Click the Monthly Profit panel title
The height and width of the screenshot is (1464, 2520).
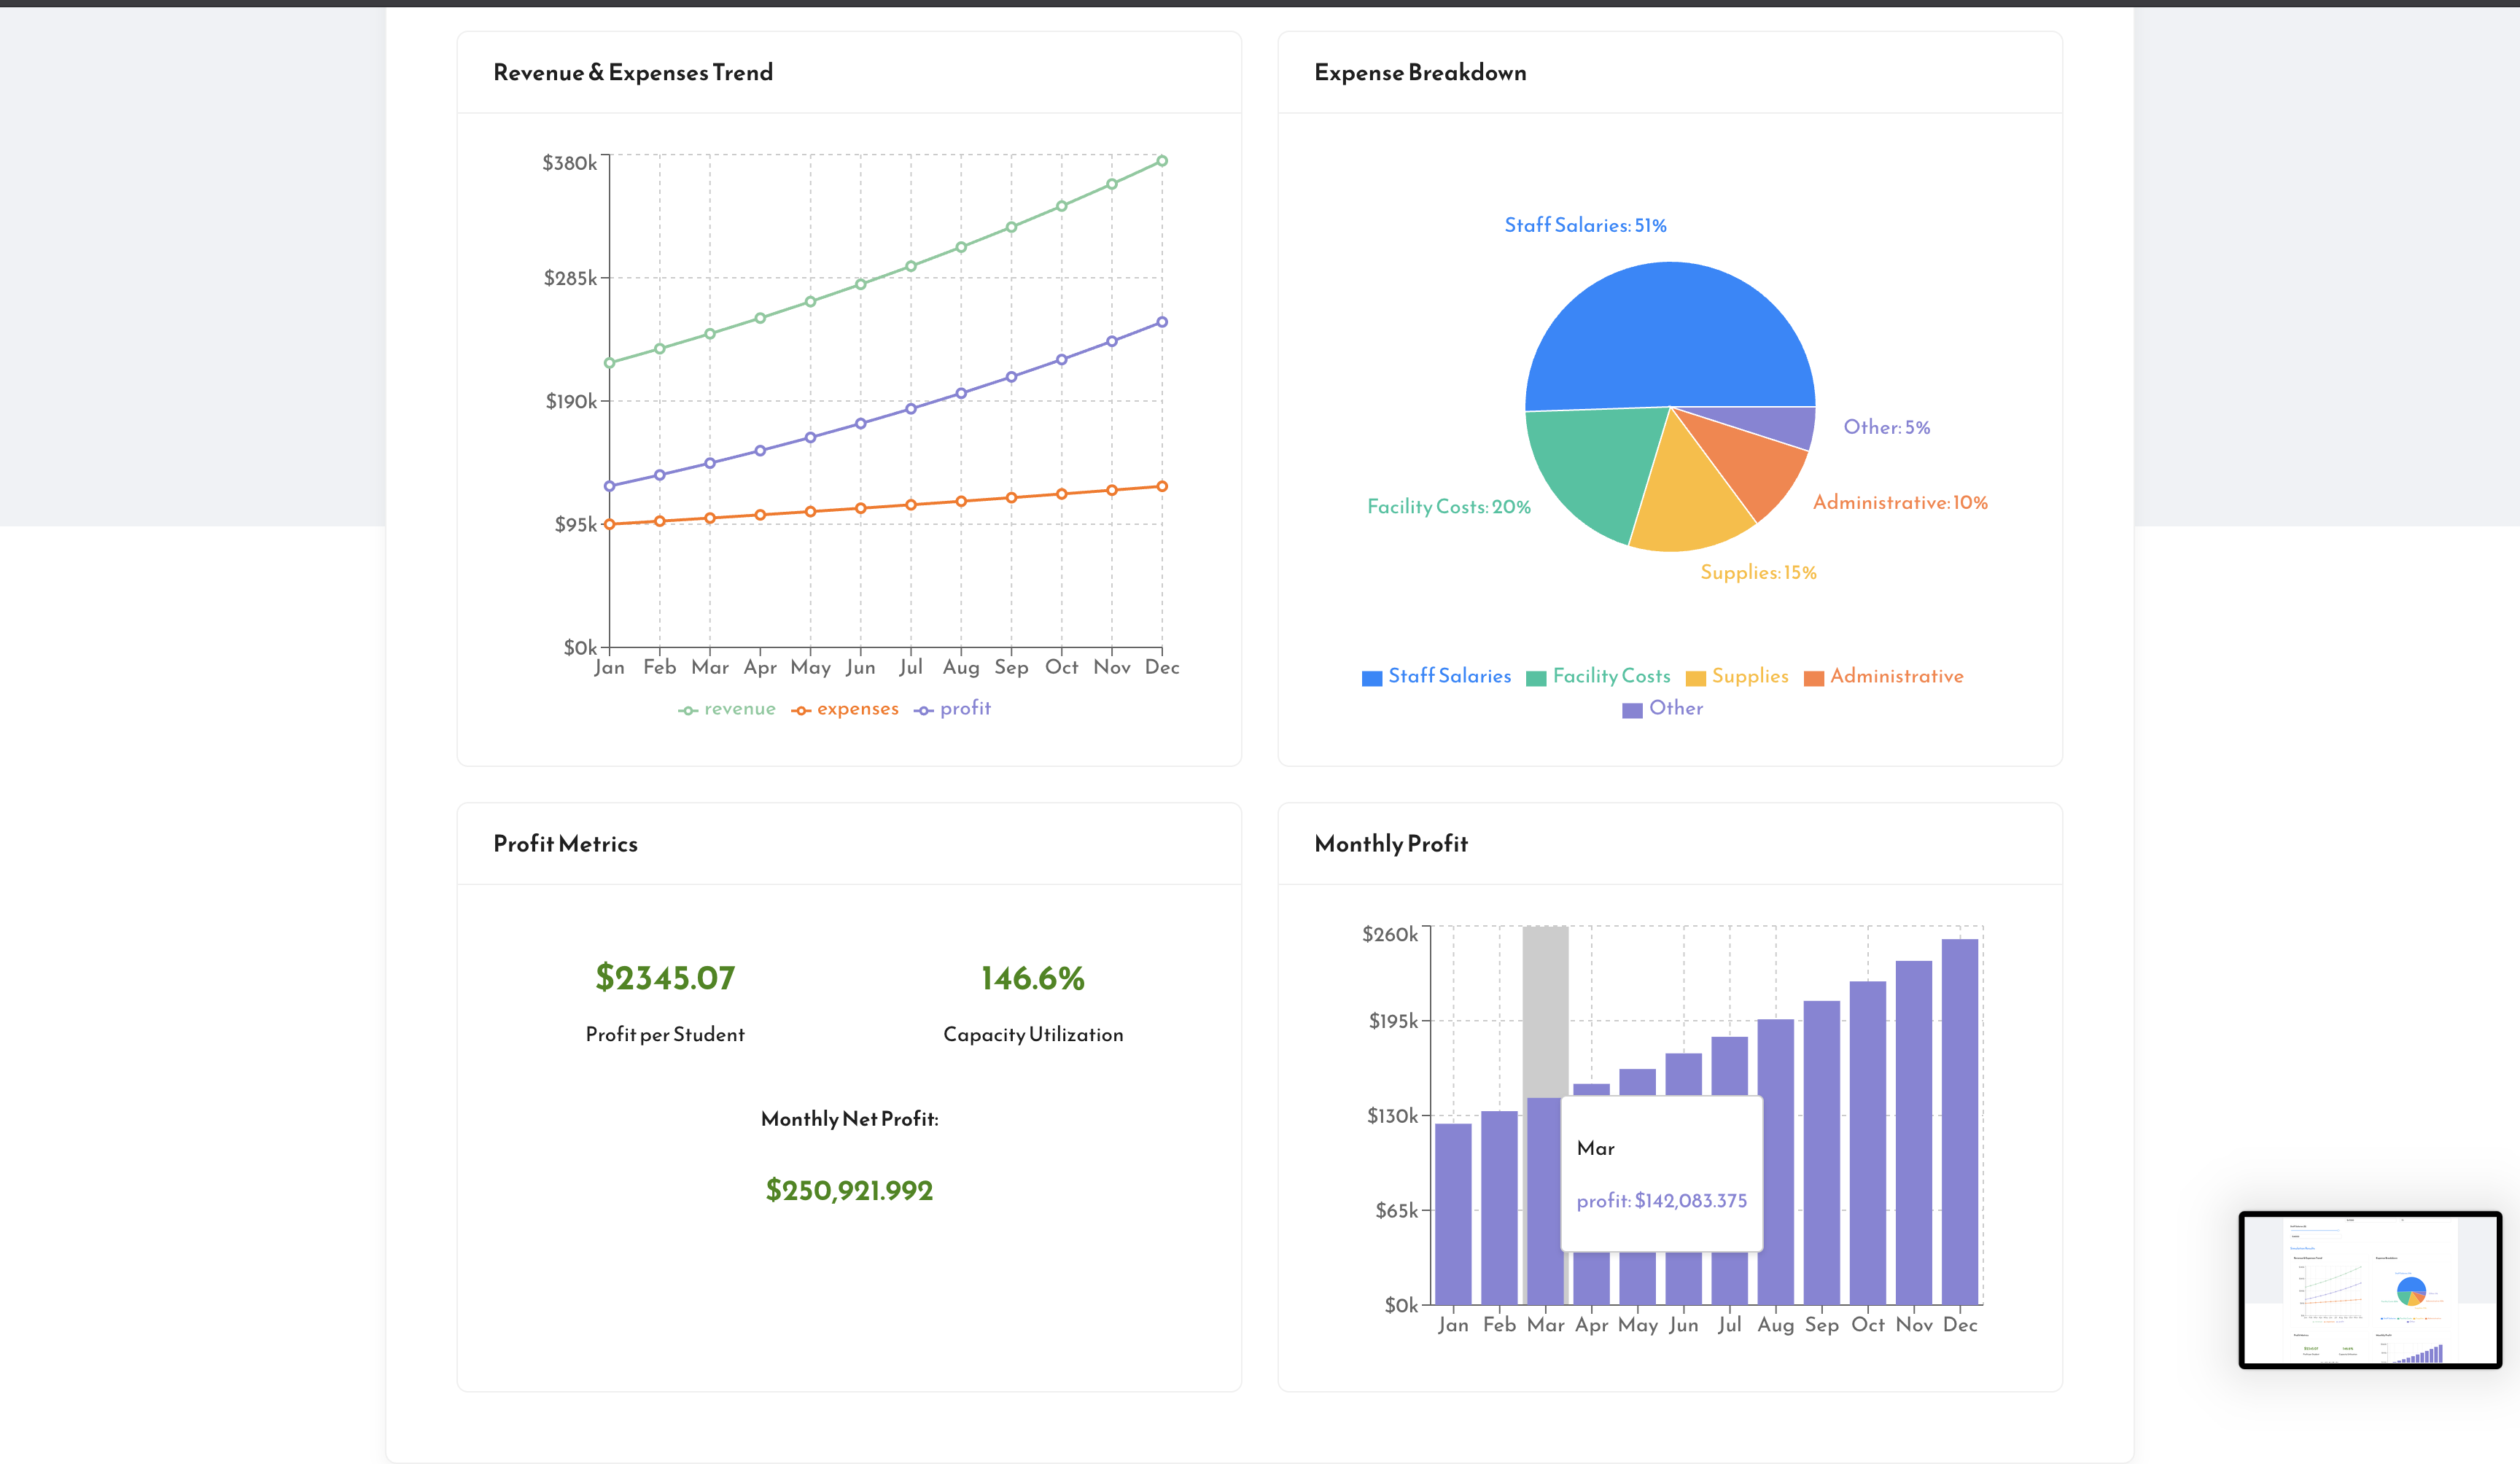click(x=1391, y=843)
